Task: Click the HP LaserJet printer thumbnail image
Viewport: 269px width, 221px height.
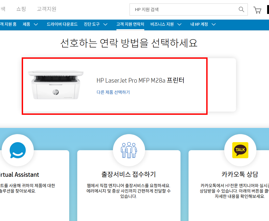Action: pos(56,84)
